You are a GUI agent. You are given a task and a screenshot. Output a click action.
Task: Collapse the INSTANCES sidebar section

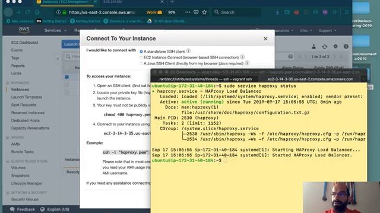[x=8, y=83]
